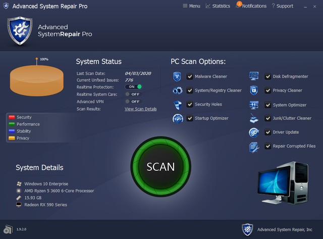
Task: Enable the Advanced VPN toggle
Action: coord(133,102)
